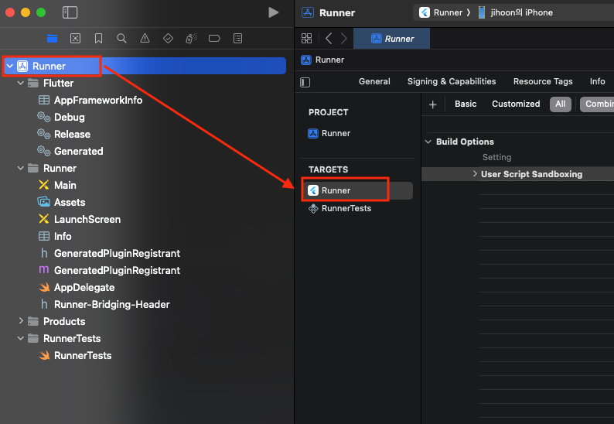Select the Runner project root item
This screenshot has height=424, width=614.
(144, 66)
